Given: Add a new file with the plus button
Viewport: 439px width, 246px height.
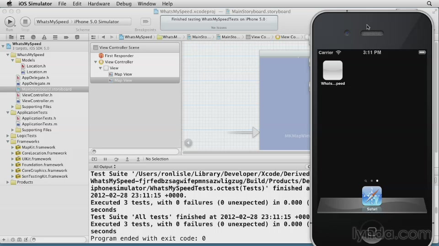Looking at the screenshot, I should pyautogui.click(x=4, y=240).
